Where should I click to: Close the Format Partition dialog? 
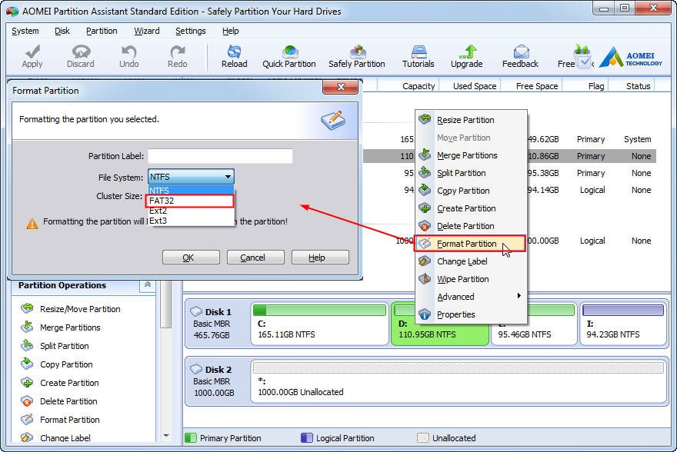click(340, 87)
